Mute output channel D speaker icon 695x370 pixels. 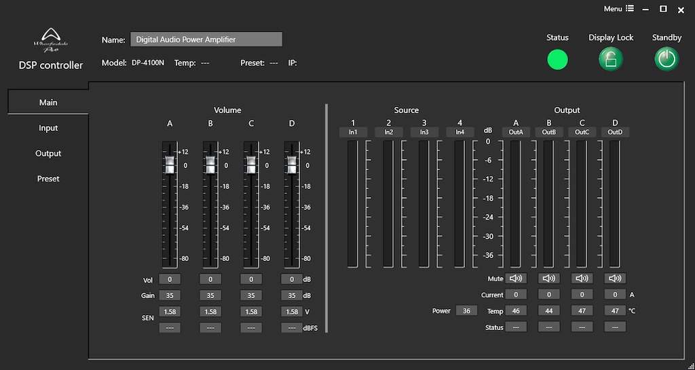point(615,279)
